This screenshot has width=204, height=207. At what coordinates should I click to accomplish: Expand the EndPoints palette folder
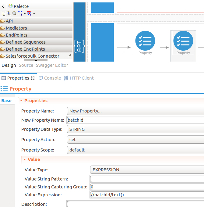coord(36,35)
